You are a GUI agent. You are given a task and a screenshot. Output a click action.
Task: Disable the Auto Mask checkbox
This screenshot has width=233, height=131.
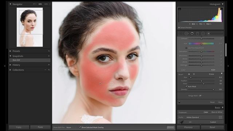tap(186, 86)
